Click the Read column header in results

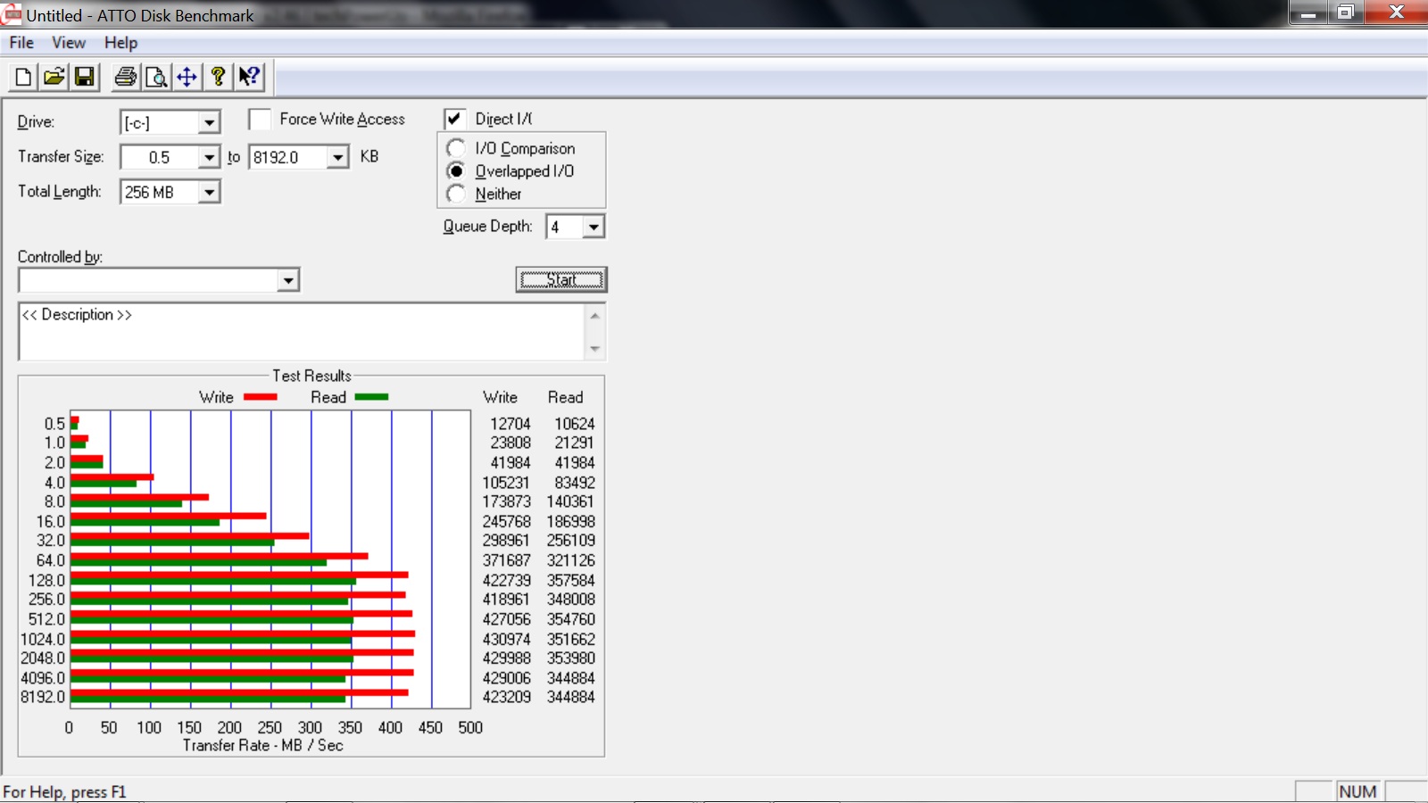coord(565,397)
